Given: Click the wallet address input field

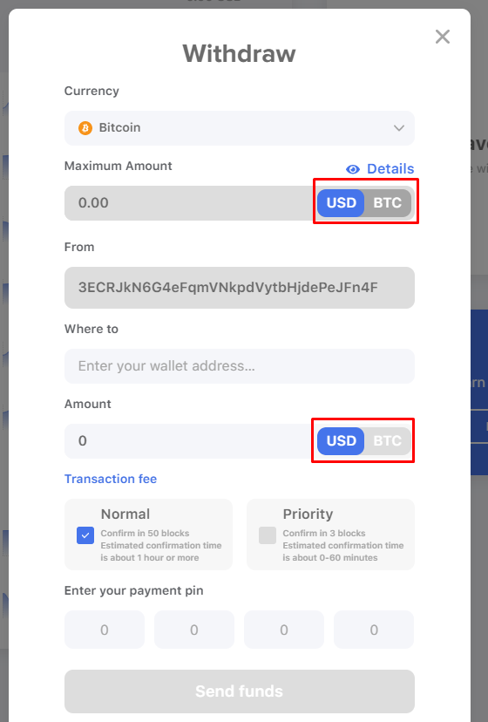Looking at the screenshot, I should click(x=240, y=366).
